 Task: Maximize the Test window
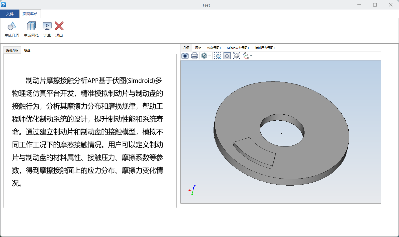tap(375, 5)
